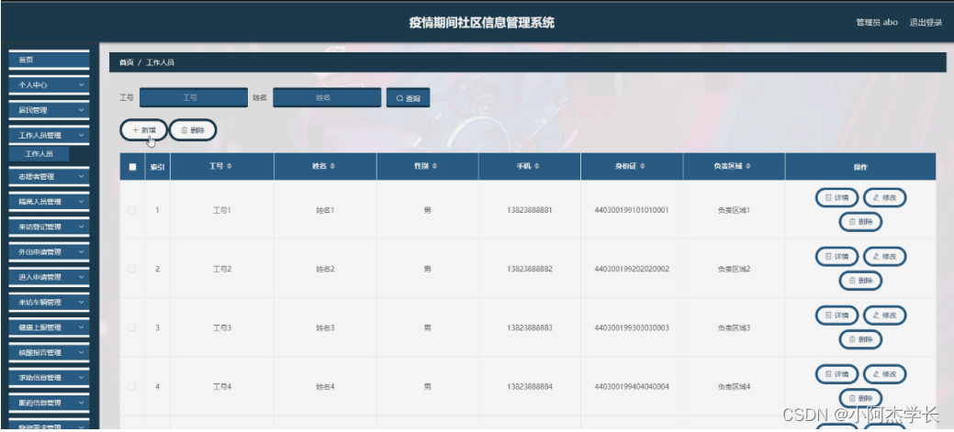Open 详情 for the 工号2 row
The height and width of the screenshot is (432, 954).
[836, 257]
